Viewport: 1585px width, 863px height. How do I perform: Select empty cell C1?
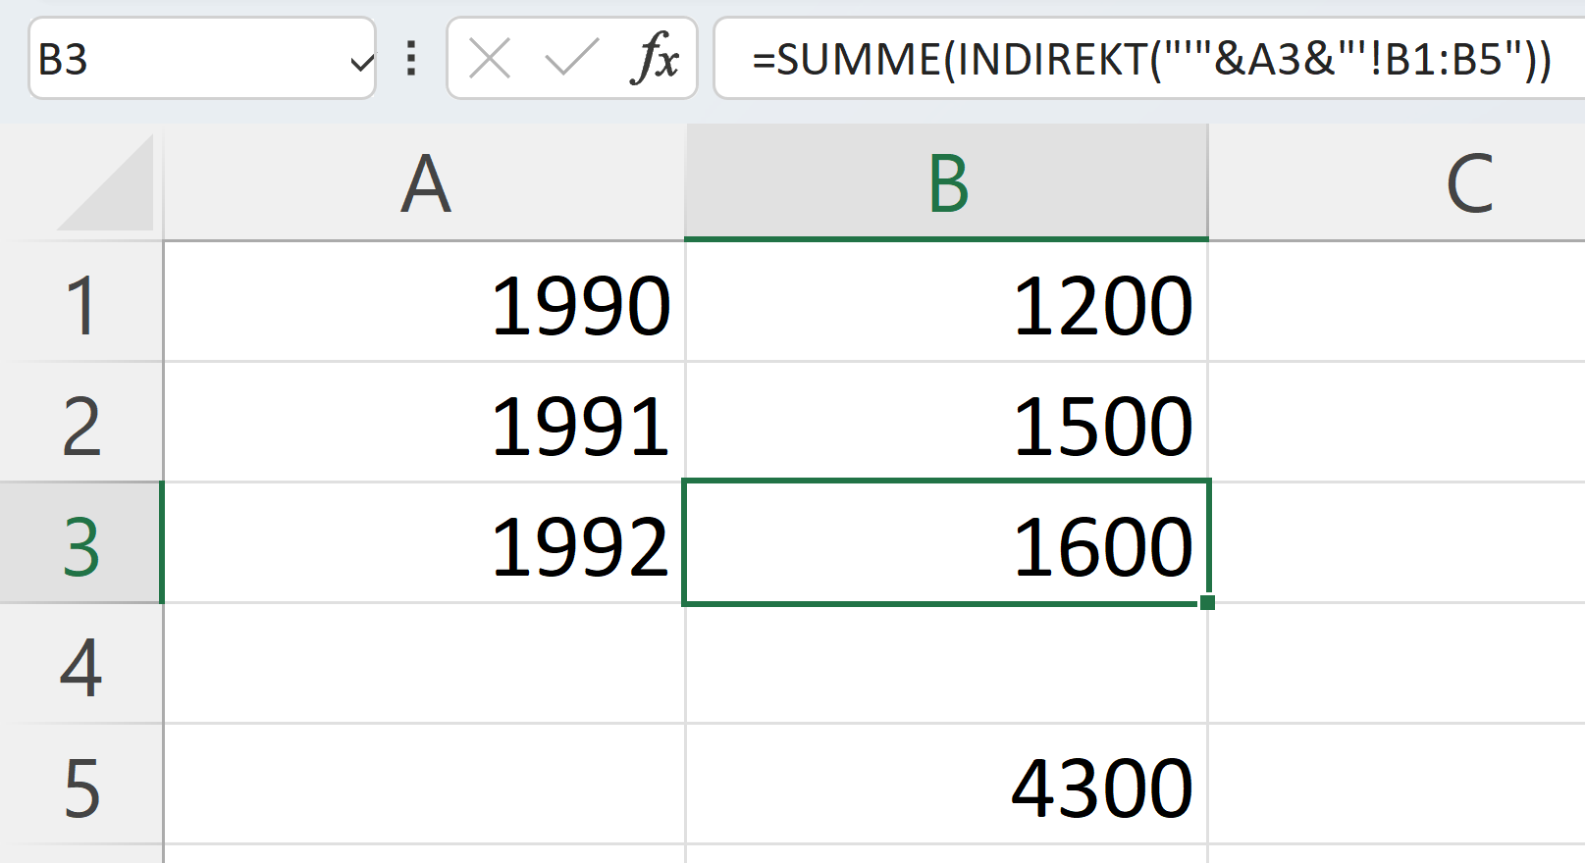pyautogui.click(x=1397, y=302)
